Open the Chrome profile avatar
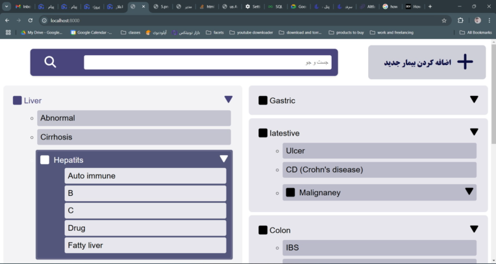This screenshot has width=496, height=264. point(477,20)
